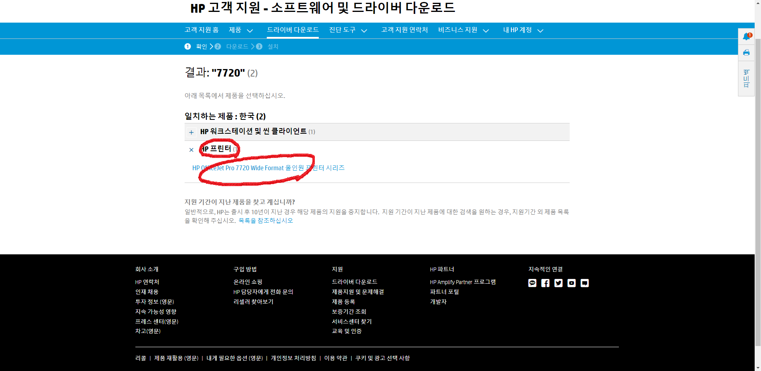Open 목록을 참조하십시오 link

point(266,221)
